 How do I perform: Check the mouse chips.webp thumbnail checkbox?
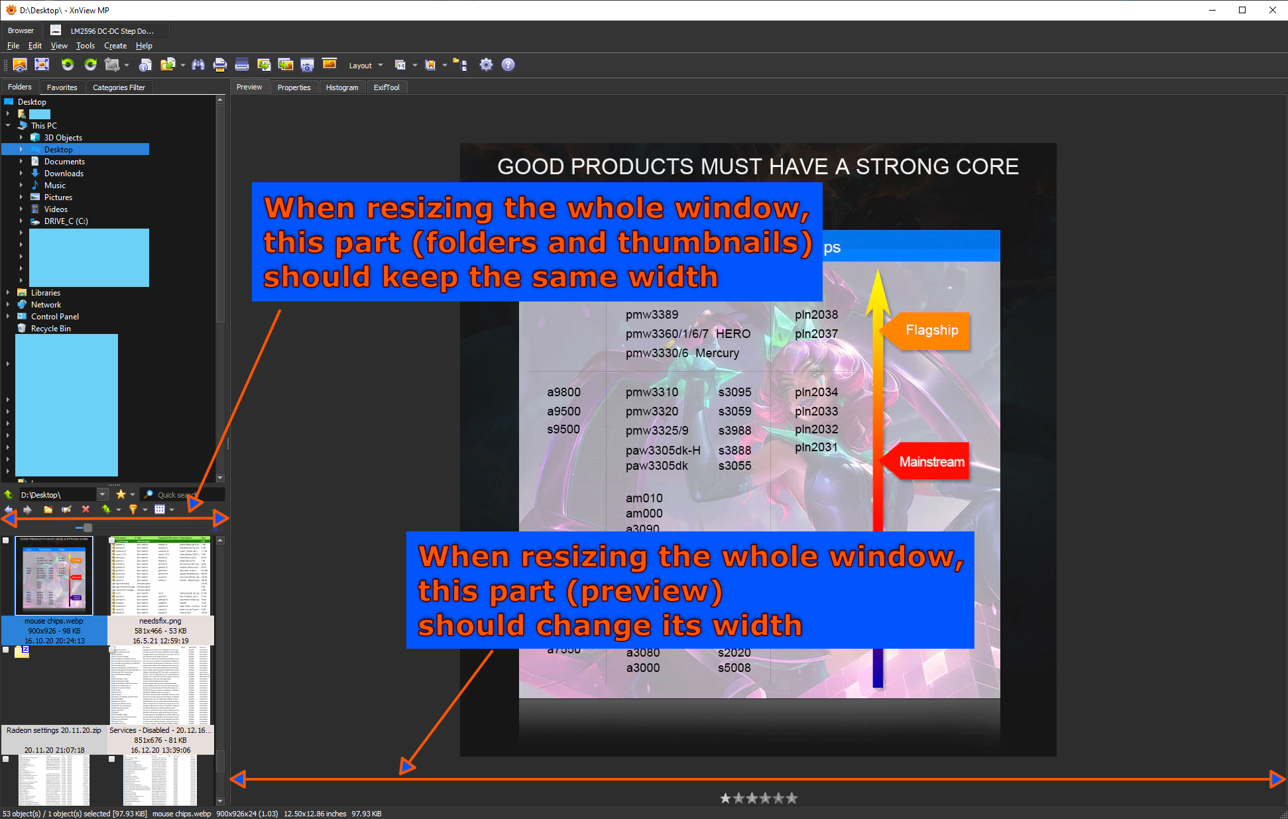click(6, 541)
